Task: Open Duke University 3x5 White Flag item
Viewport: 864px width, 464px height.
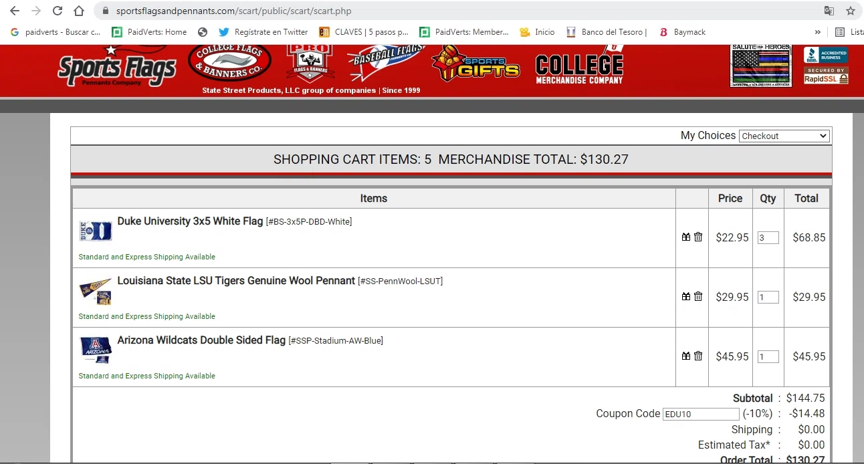Action: click(x=190, y=221)
